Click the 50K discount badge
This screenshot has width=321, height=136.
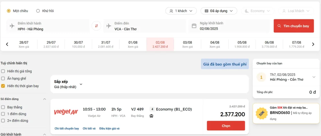click(x=262, y=113)
